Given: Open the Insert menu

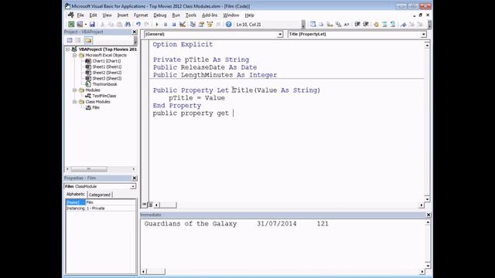Looking at the screenshot, I should 123,15.
